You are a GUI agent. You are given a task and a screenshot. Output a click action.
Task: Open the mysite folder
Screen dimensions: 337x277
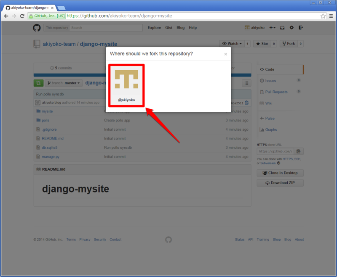point(47,111)
